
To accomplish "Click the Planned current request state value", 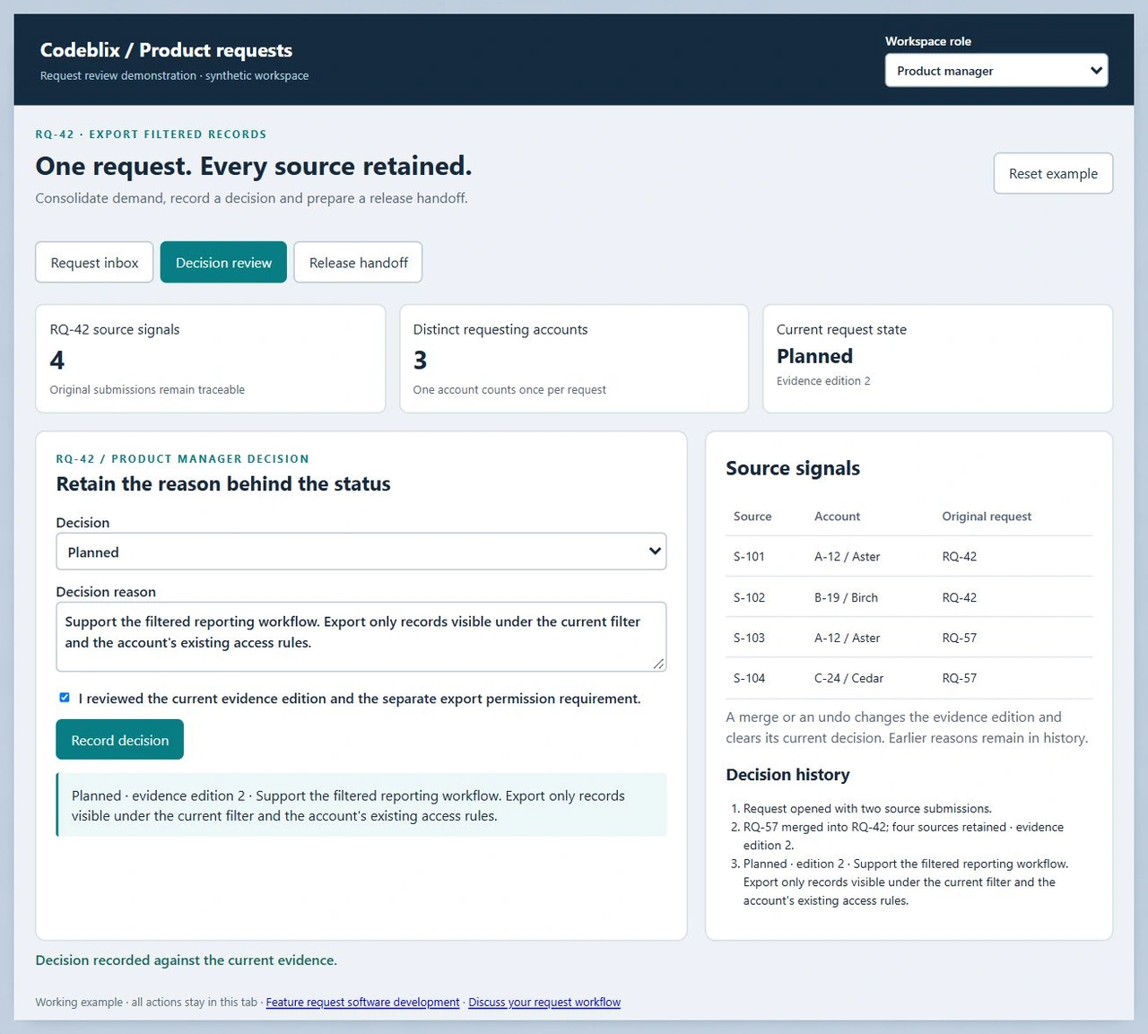I will 814,356.
